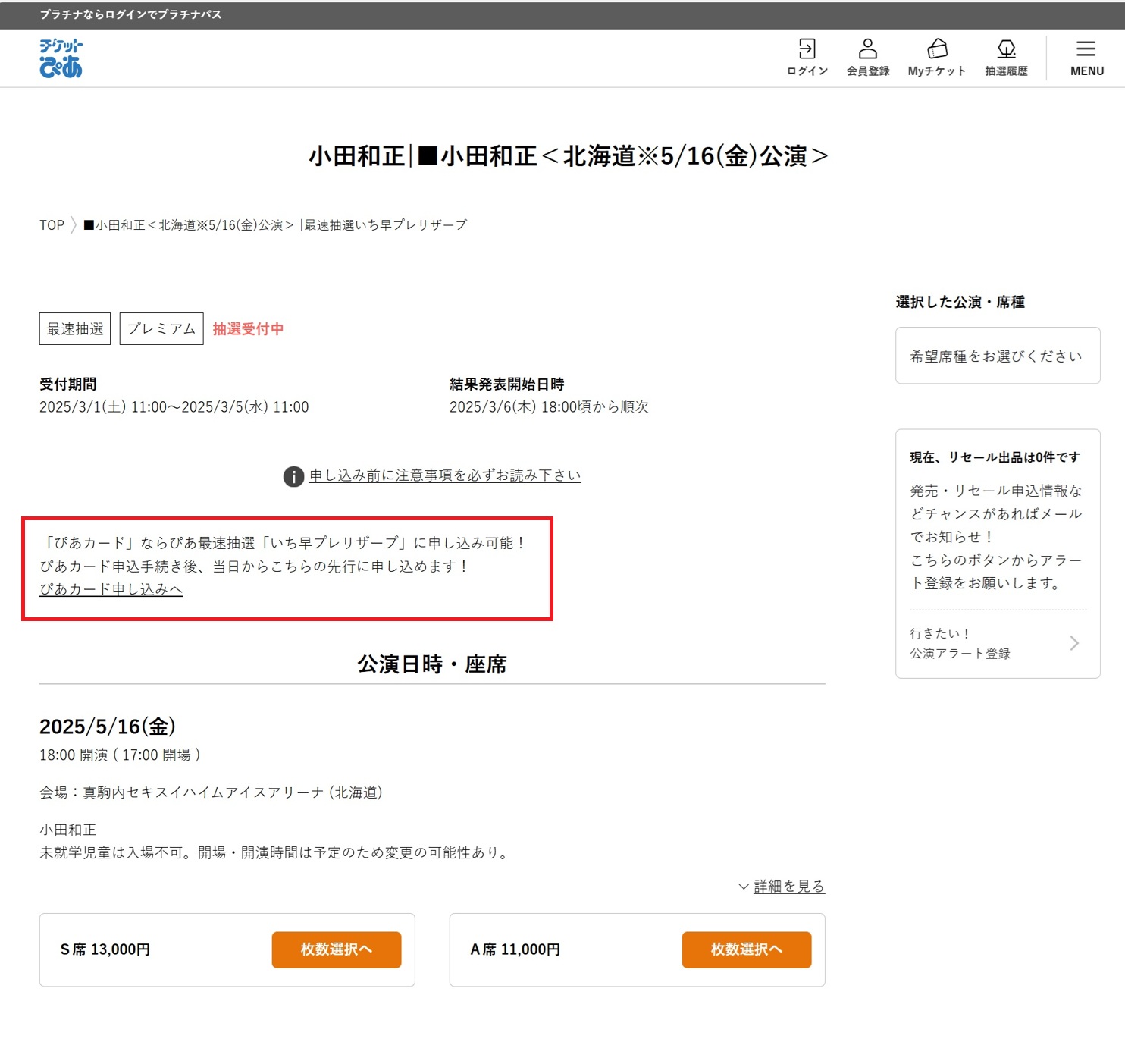Screen dimensions: 1125x1042
Task: Open 会員登録 member registration icon
Action: point(868,58)
